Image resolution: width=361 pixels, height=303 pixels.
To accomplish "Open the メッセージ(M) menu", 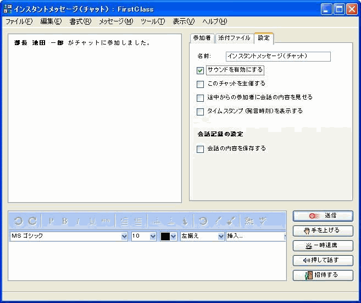I will pos(115,21).
